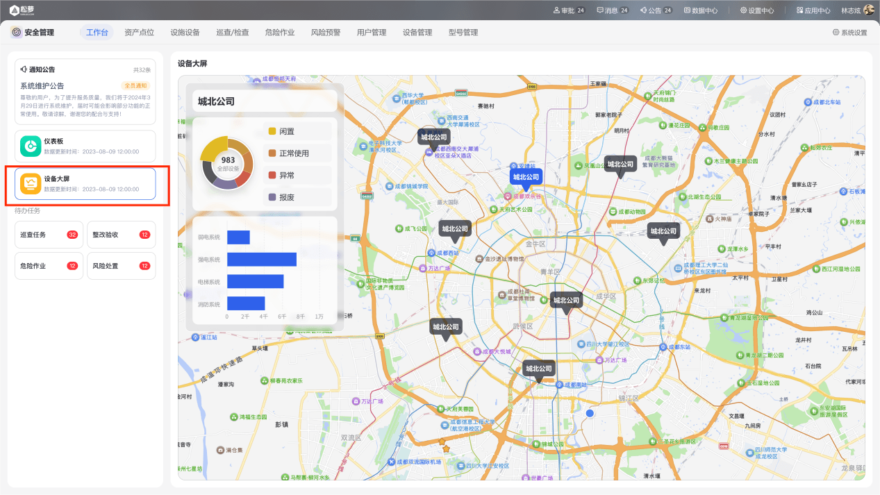Click the 报废 legend swatch
This screenshot has width=880, height=495.
click(x=272, y=197)
